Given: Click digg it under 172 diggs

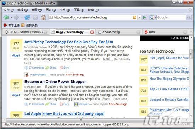Looking at the screenshot, I should click(16, 55).
